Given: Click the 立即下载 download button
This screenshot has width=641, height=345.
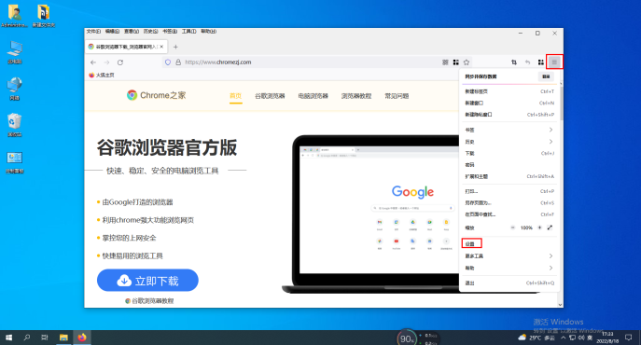Looking at the screenshot, I should pyautogui.click(x=147, y=281).
